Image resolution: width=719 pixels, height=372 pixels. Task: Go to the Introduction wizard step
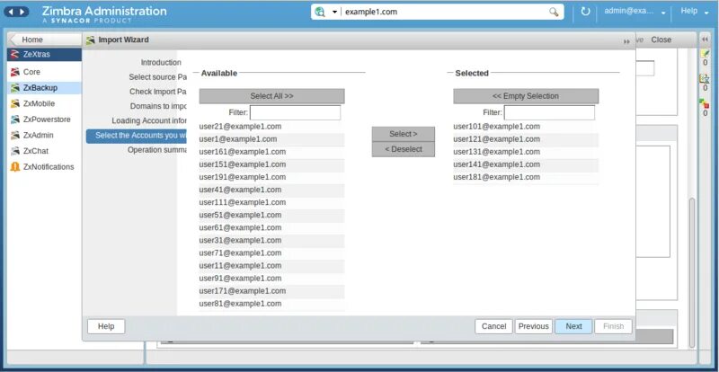click(161, 62)
